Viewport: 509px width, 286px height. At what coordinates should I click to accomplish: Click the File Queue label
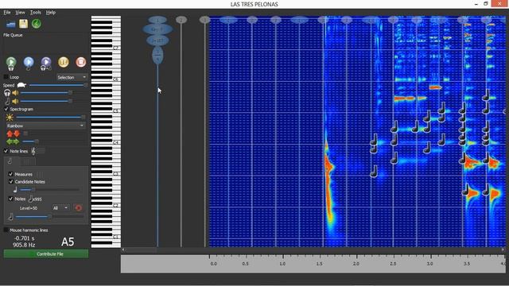(x=13, y=35)
